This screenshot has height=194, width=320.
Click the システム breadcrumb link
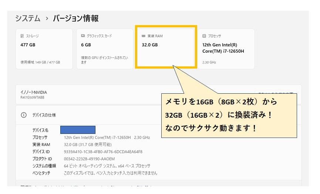28,18
